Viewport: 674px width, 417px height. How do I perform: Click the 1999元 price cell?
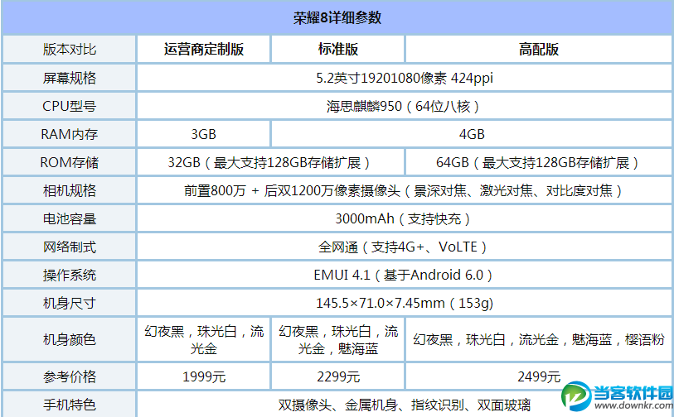point(203,376)
